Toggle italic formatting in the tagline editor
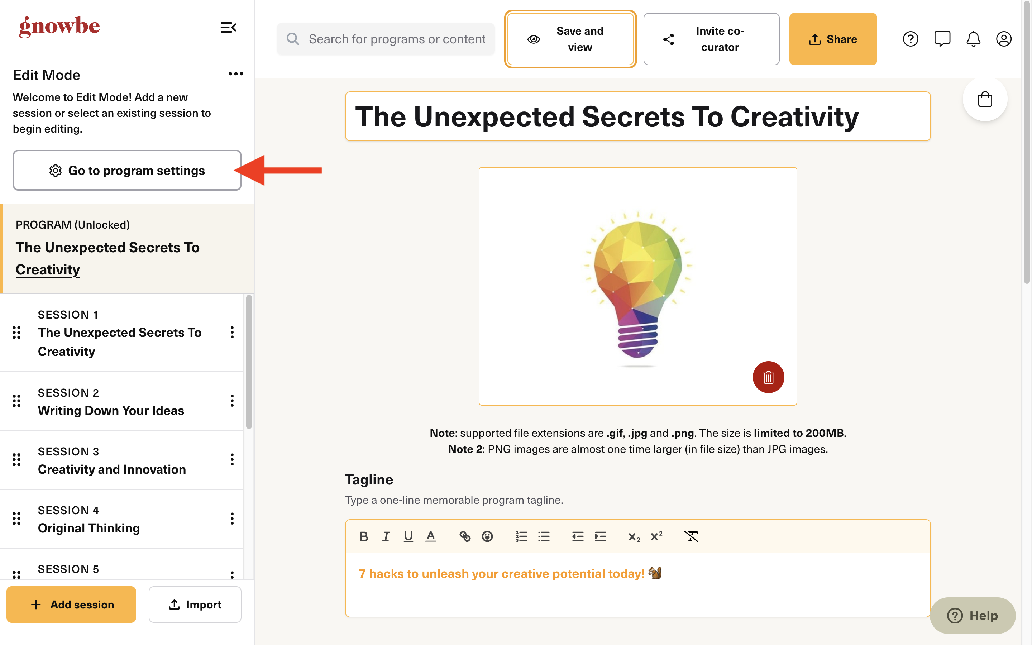1032x645 pixels. point(386,536)
